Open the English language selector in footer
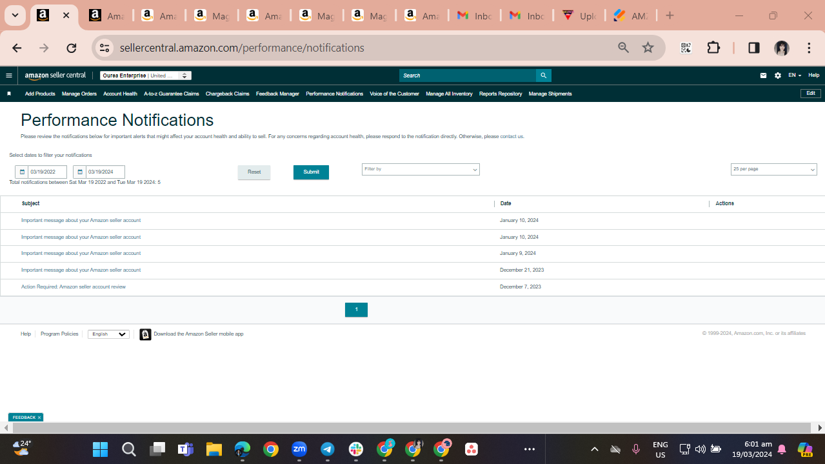The height and width of the screenshot is (464, 825). [108, 334]
